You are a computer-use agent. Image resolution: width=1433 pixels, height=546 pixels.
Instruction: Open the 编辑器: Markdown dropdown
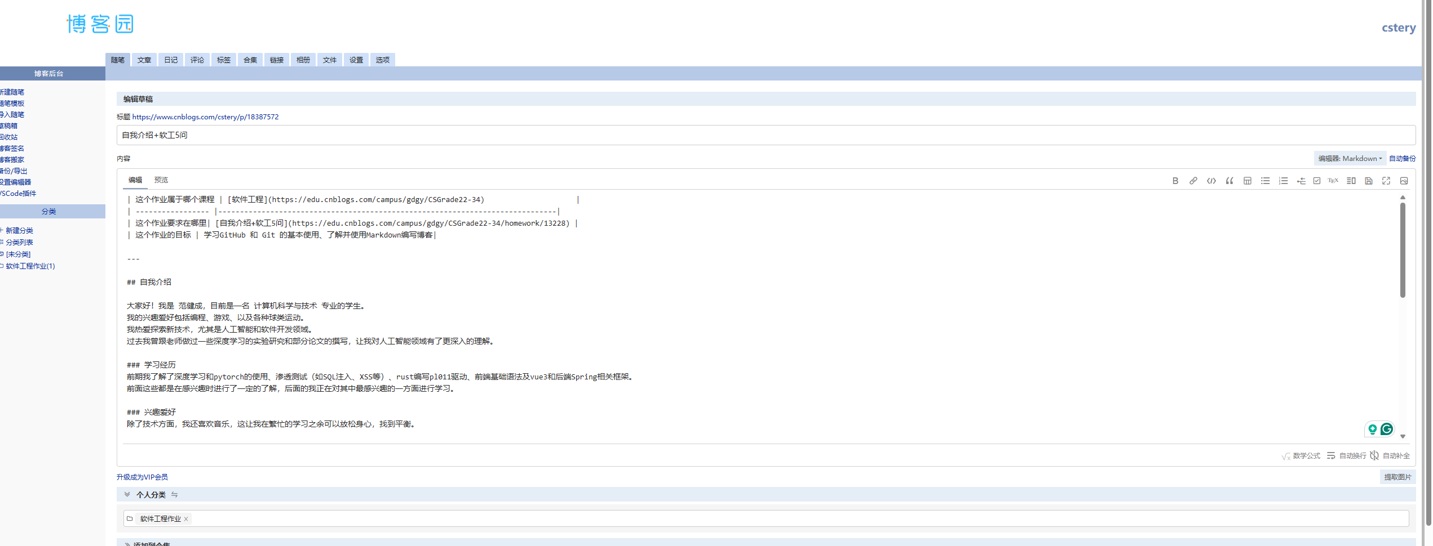pos(1350,158)
